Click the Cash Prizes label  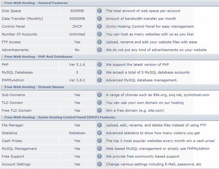(12, 141)
